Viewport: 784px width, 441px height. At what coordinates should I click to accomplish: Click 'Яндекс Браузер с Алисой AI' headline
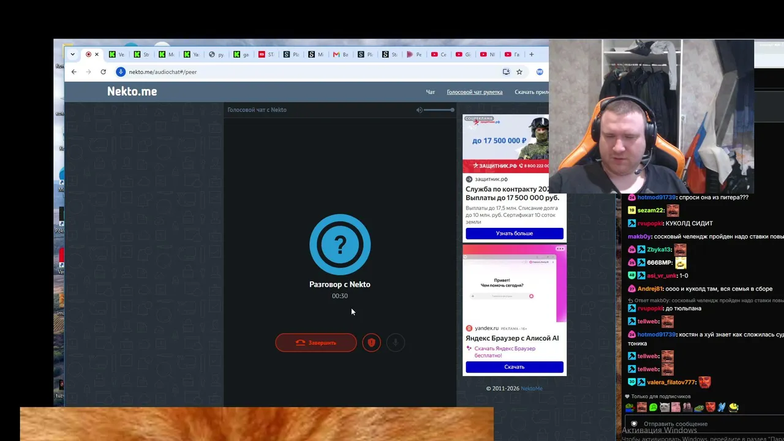[x=512, y=338]
